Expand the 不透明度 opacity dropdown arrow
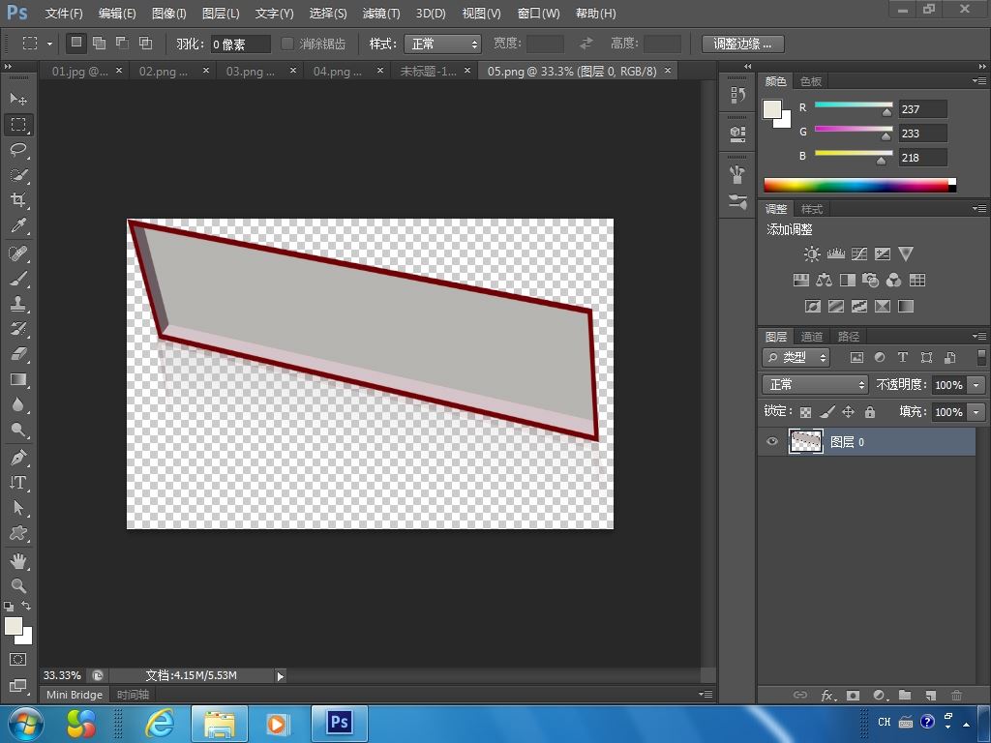 click(976, 385)
